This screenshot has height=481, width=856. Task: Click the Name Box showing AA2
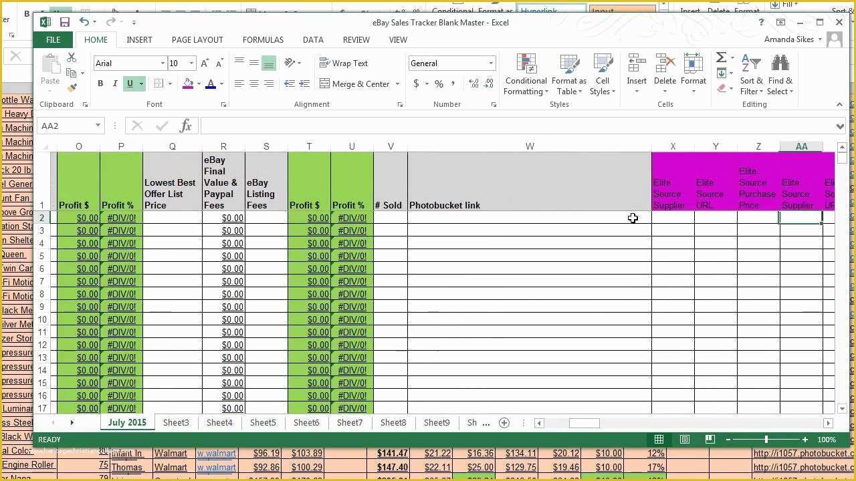[x=69, y=126]
